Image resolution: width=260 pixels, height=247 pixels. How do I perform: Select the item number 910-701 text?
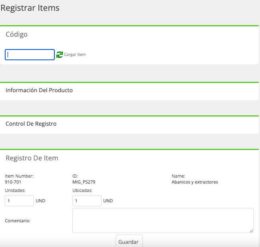pos(13,182)
